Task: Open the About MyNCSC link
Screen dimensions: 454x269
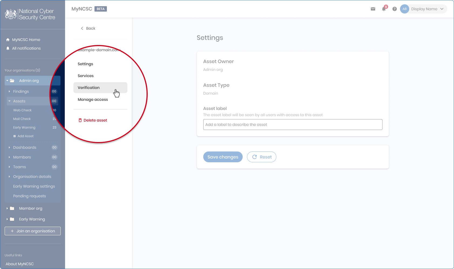Action: [x=20, y=264]
